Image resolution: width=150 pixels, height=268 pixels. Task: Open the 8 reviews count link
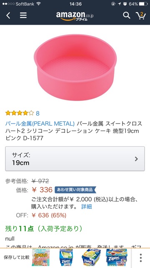[x=38, y=113]
